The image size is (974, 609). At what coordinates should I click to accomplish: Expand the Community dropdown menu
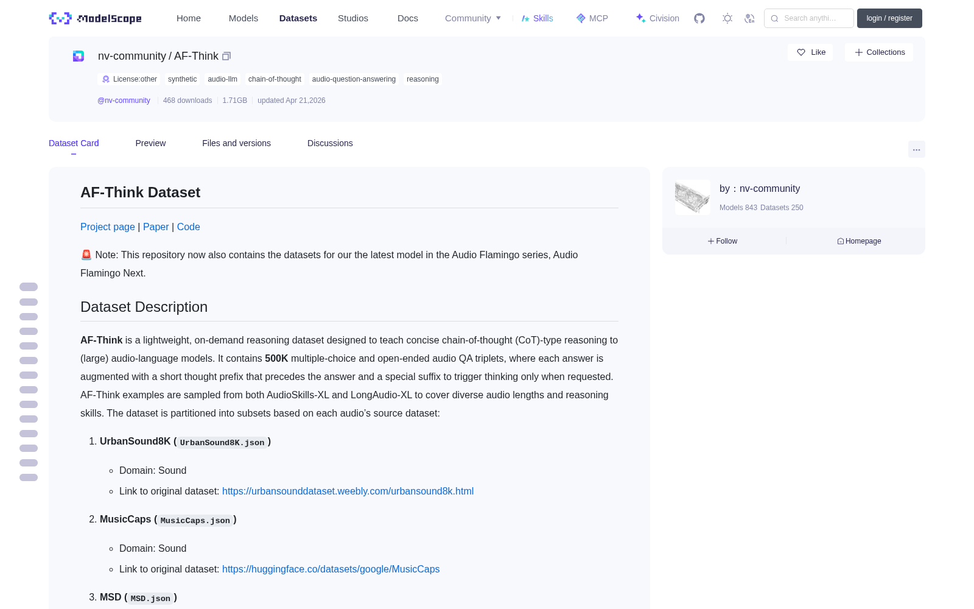pos(473,18)
